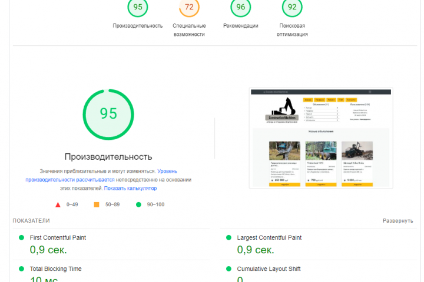
Task: Open the Специальные возможности score gauge 72
Action: click(189, 7)
